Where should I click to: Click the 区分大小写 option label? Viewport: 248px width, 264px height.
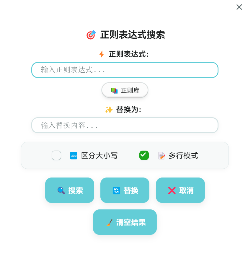coord(99,156)
